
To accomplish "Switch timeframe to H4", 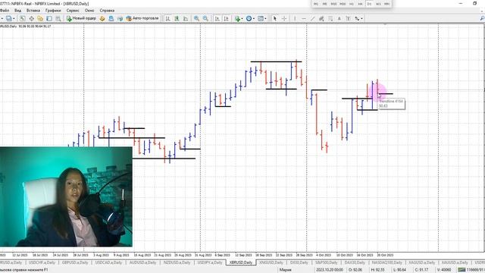I will coord(360,4).
